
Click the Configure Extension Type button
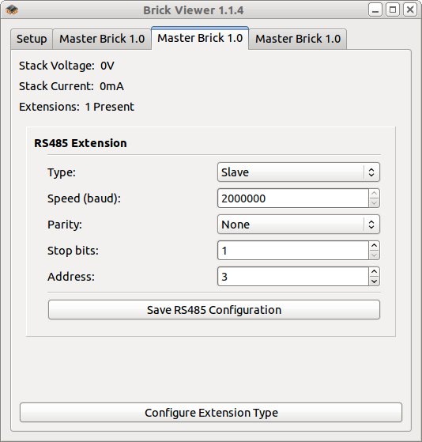[211, 413]
